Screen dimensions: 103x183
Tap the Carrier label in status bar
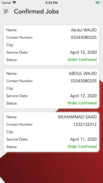click(x=7, y=3)
